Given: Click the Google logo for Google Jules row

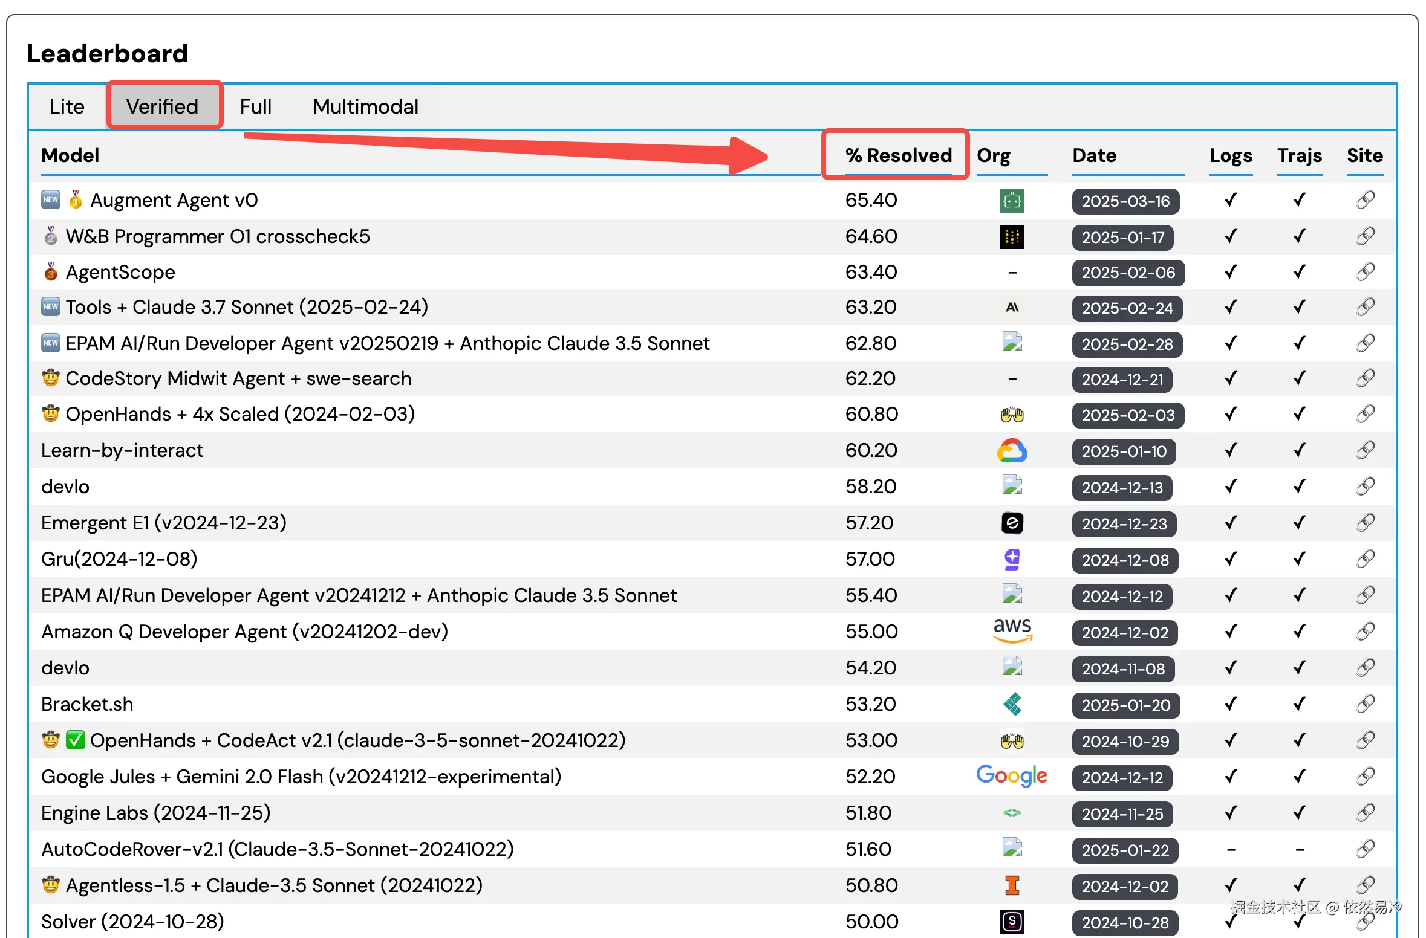Looking at the screenshot, I should pyautogui.click(x=1012, y=776).
